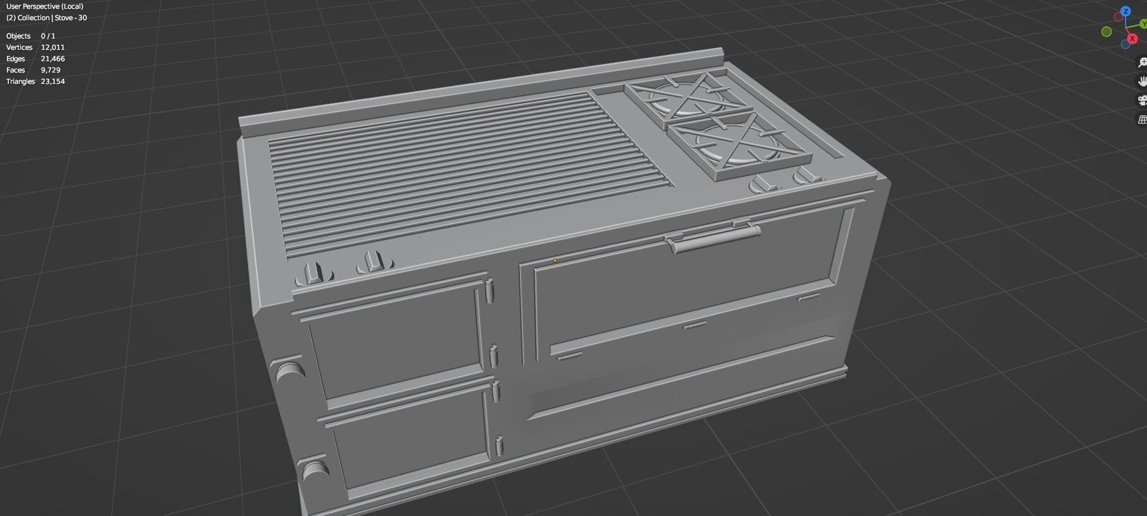Image resolution: width=1147 pixels, height=516 pixels.
Task: Click the 'Faces 9,729' statistic
Action: pyautogui.click(x=33, y=70)
